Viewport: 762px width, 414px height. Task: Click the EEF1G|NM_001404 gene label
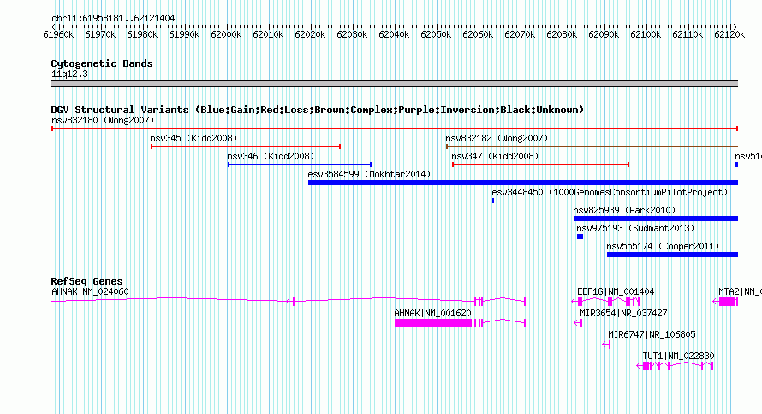616,292
